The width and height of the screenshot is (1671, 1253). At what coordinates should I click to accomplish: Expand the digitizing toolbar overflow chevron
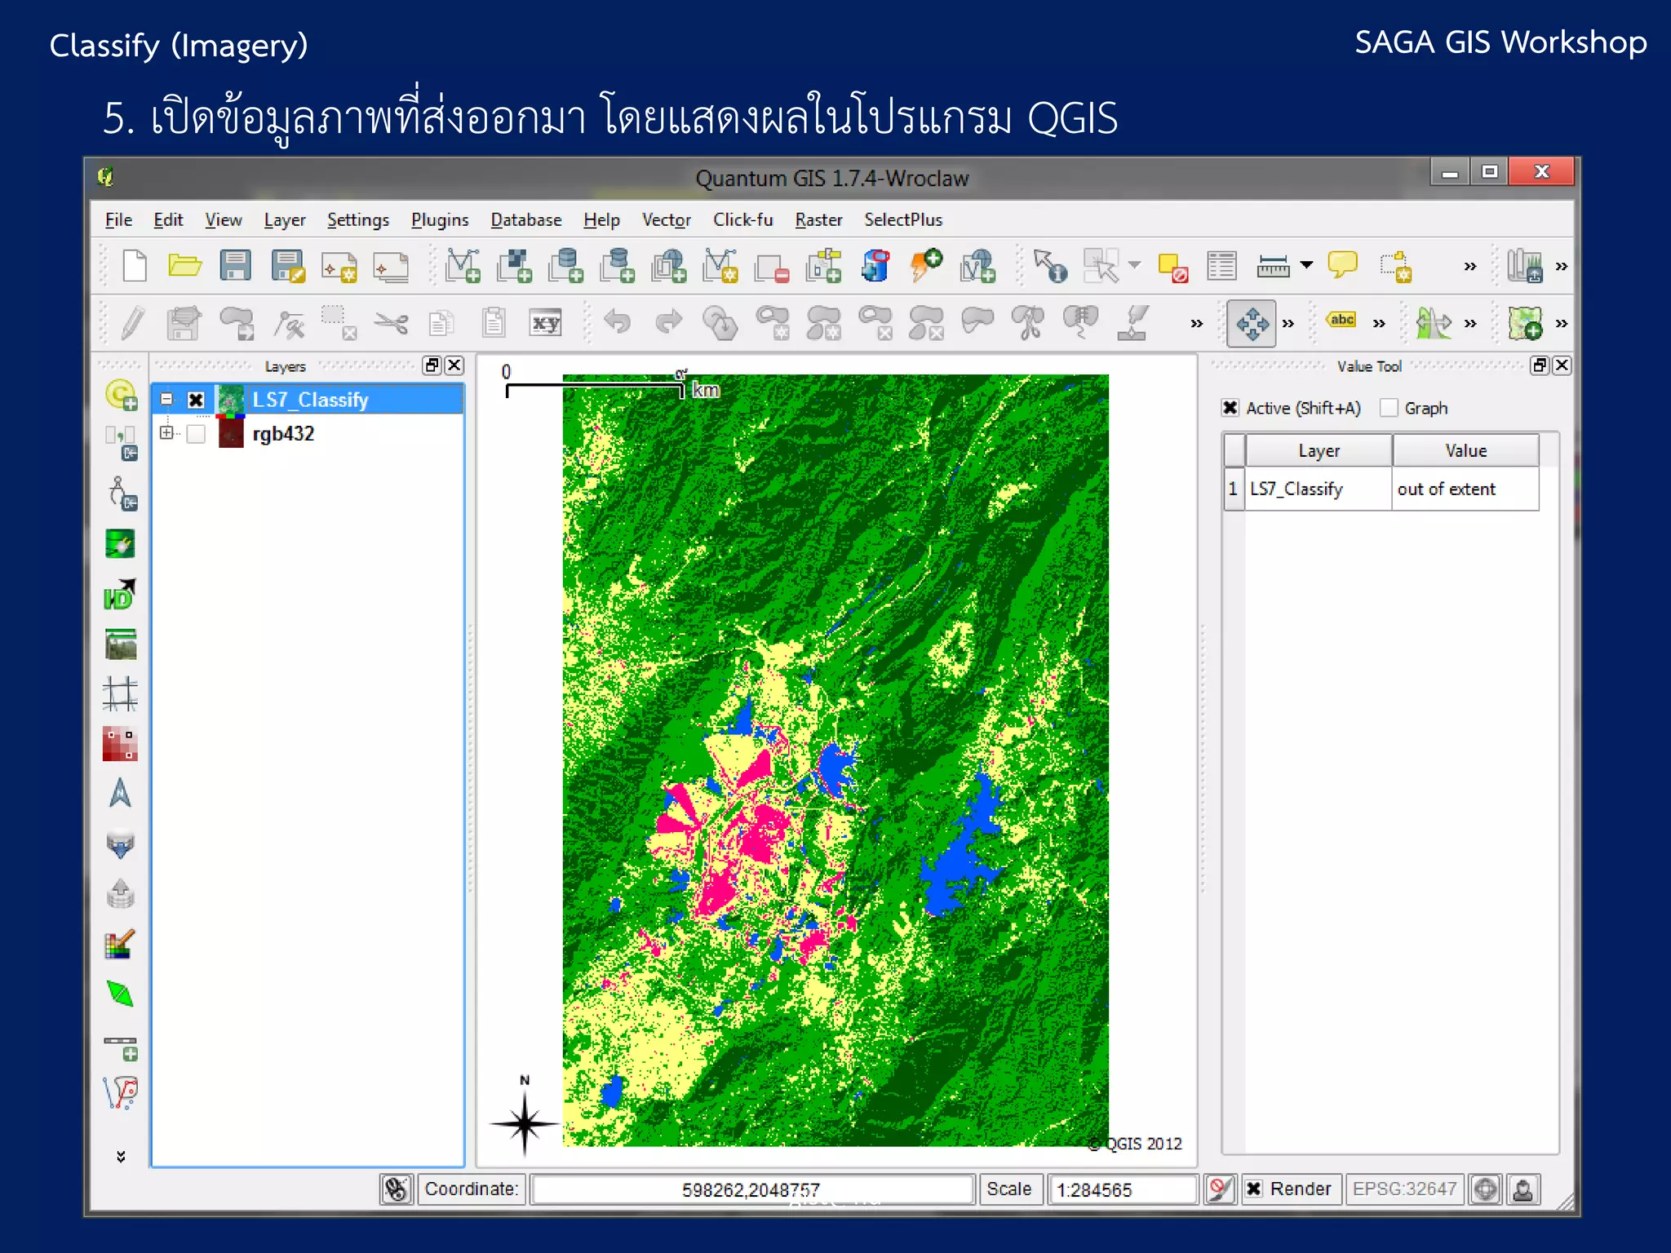(x=1197, y=324)
